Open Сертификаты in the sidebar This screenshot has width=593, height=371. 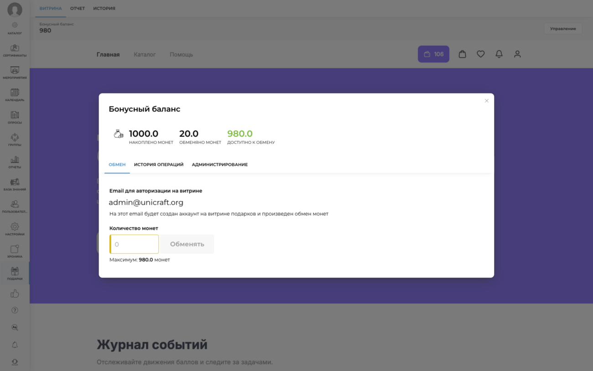pyautogui.click(x=15, y=50)
